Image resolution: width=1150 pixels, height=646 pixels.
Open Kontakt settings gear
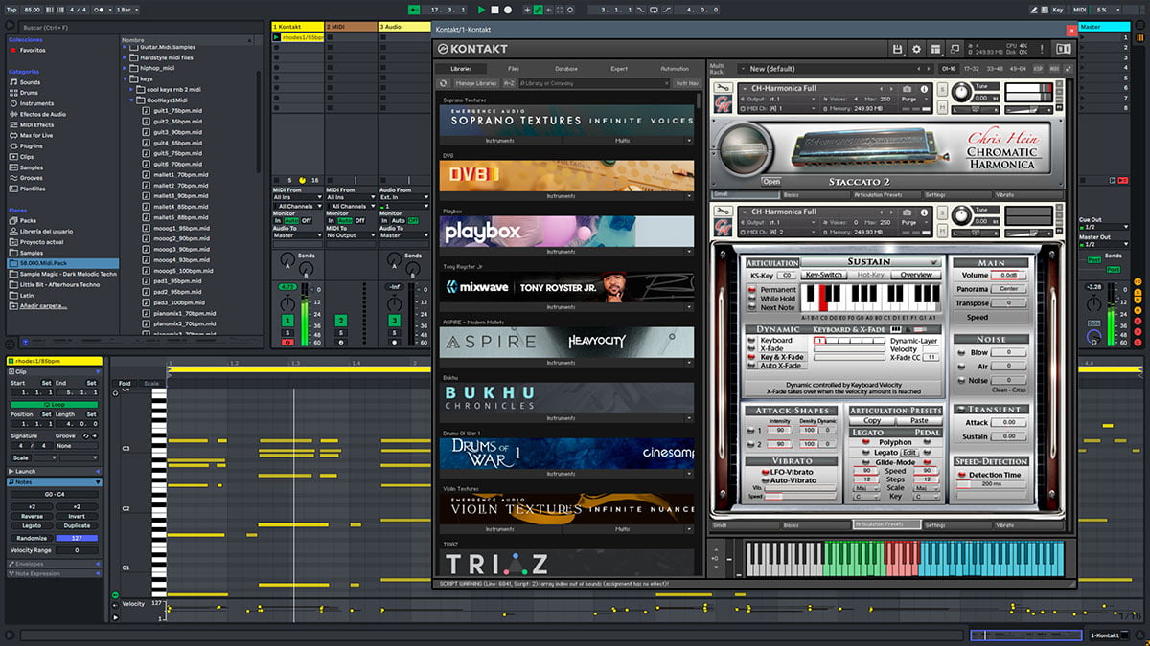tap(916, 49)
